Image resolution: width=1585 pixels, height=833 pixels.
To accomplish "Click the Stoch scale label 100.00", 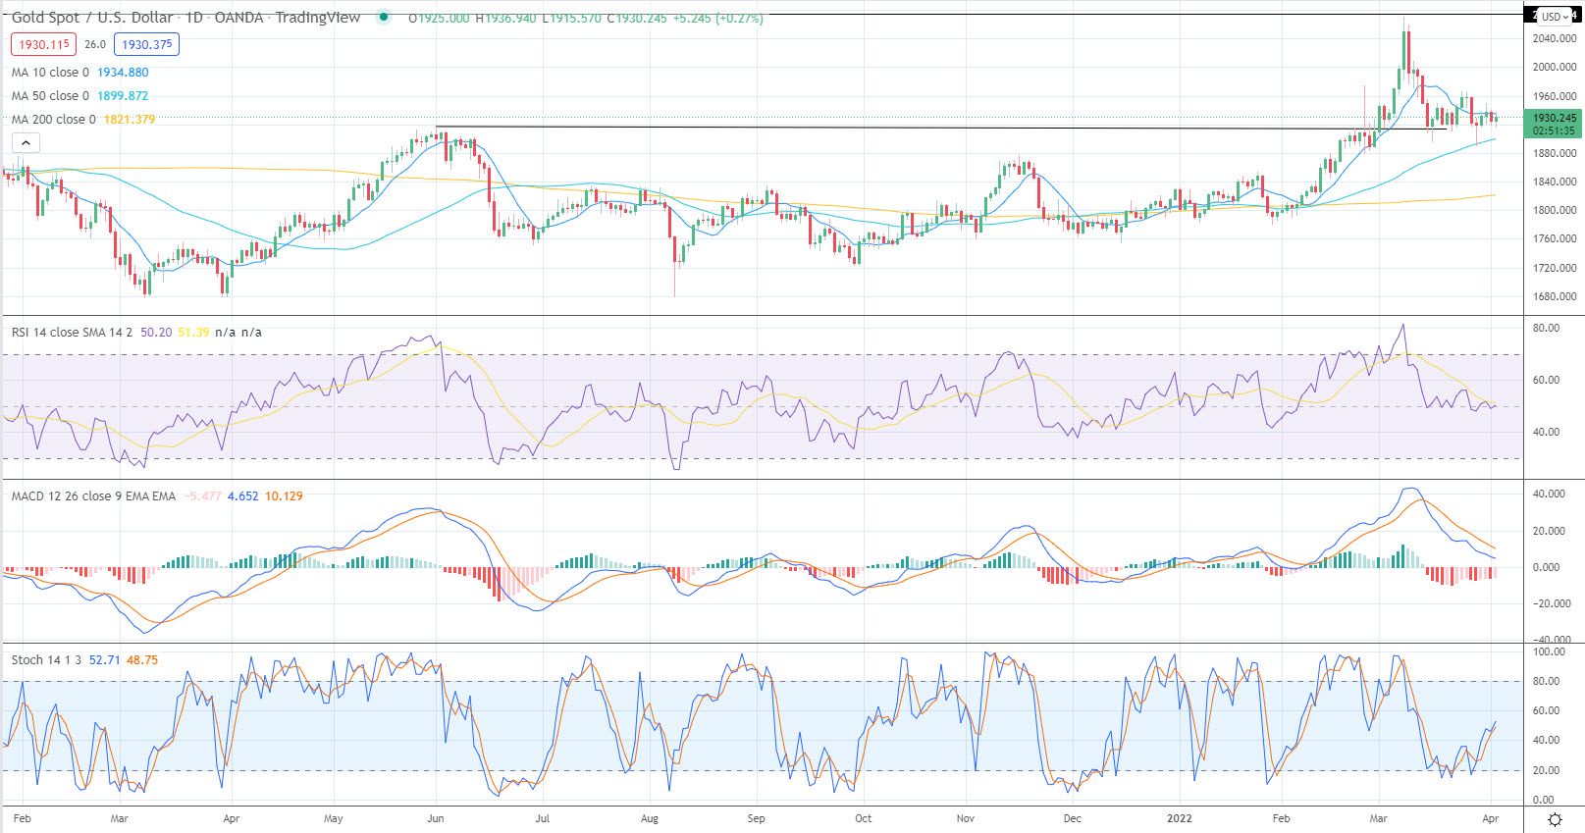I will click(x=1549, y=651).
